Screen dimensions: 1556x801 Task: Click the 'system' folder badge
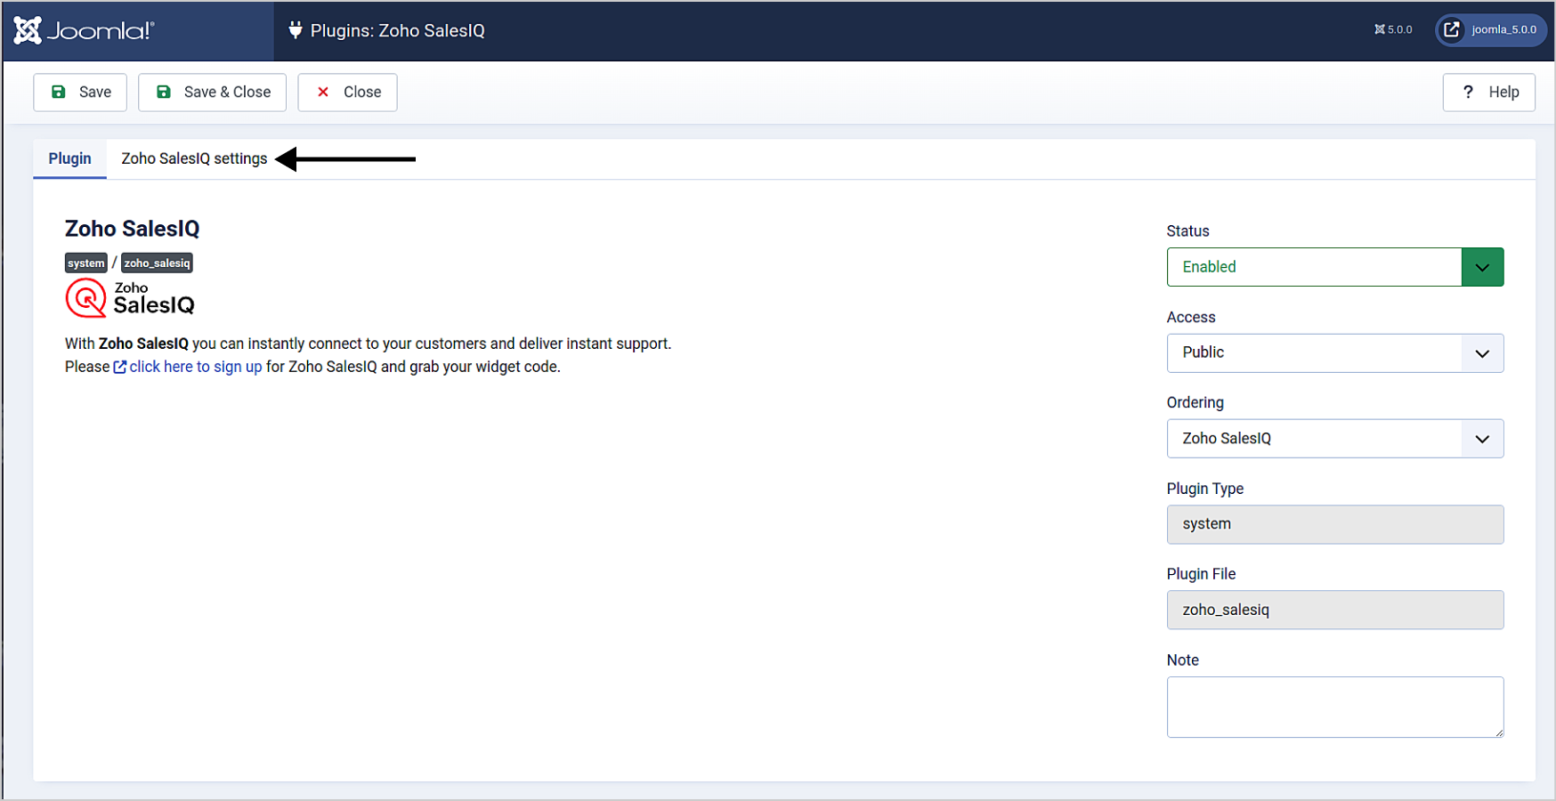coord(86,263)
